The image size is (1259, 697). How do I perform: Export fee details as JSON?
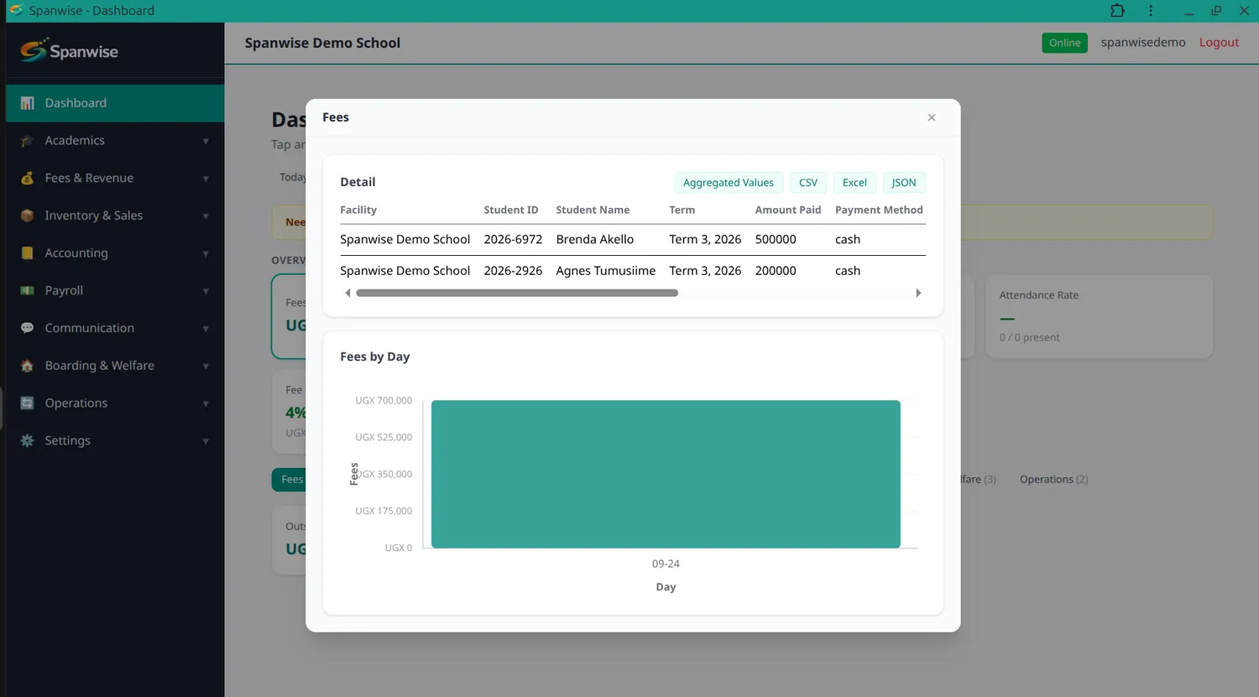point(904,183)
